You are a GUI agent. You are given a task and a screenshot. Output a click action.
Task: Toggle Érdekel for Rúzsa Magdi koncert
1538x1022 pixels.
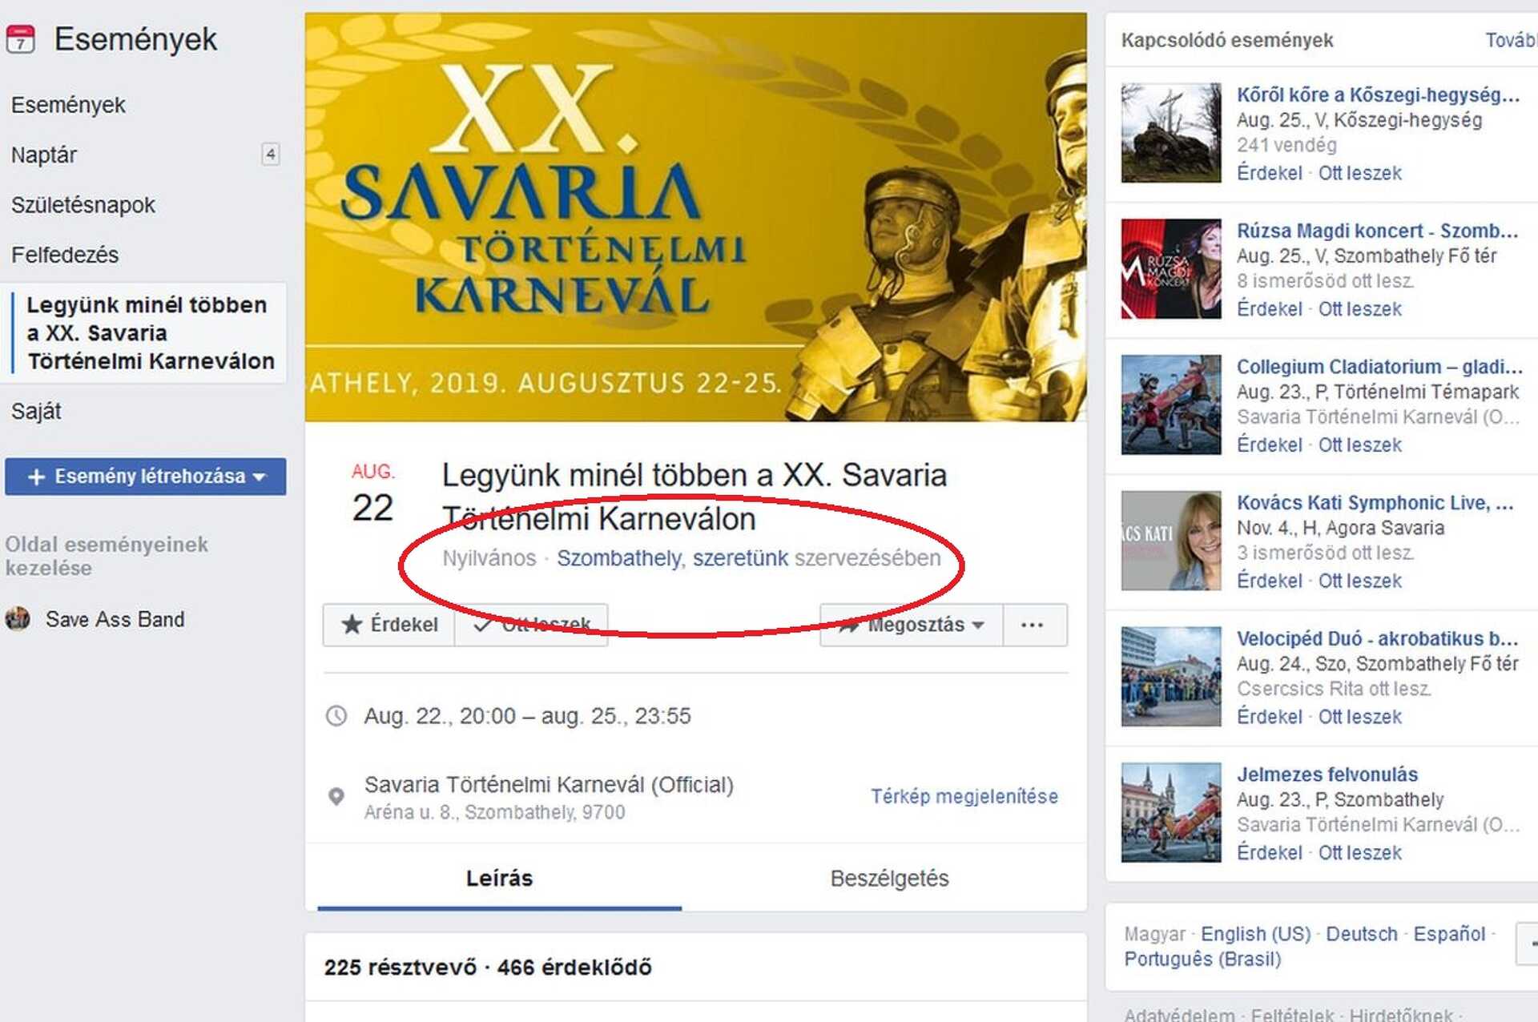coord(1269,309)
